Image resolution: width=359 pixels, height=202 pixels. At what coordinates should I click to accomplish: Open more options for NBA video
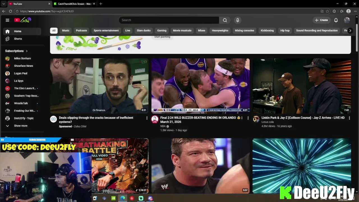click(248, 118)
